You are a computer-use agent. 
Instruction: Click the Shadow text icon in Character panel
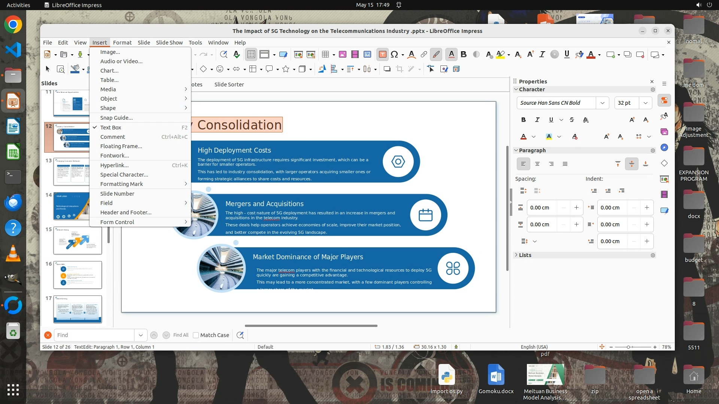pos(586,120)
